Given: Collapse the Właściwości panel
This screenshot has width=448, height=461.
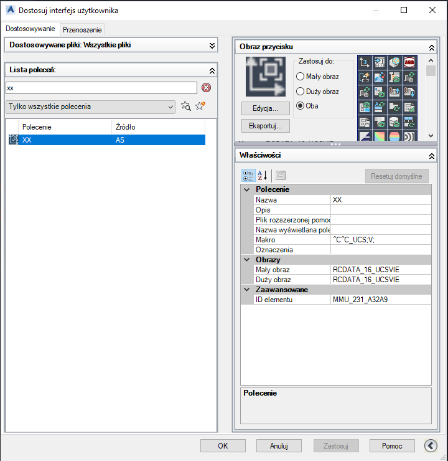Looking at the screenshot, I should tap(432, 156).
